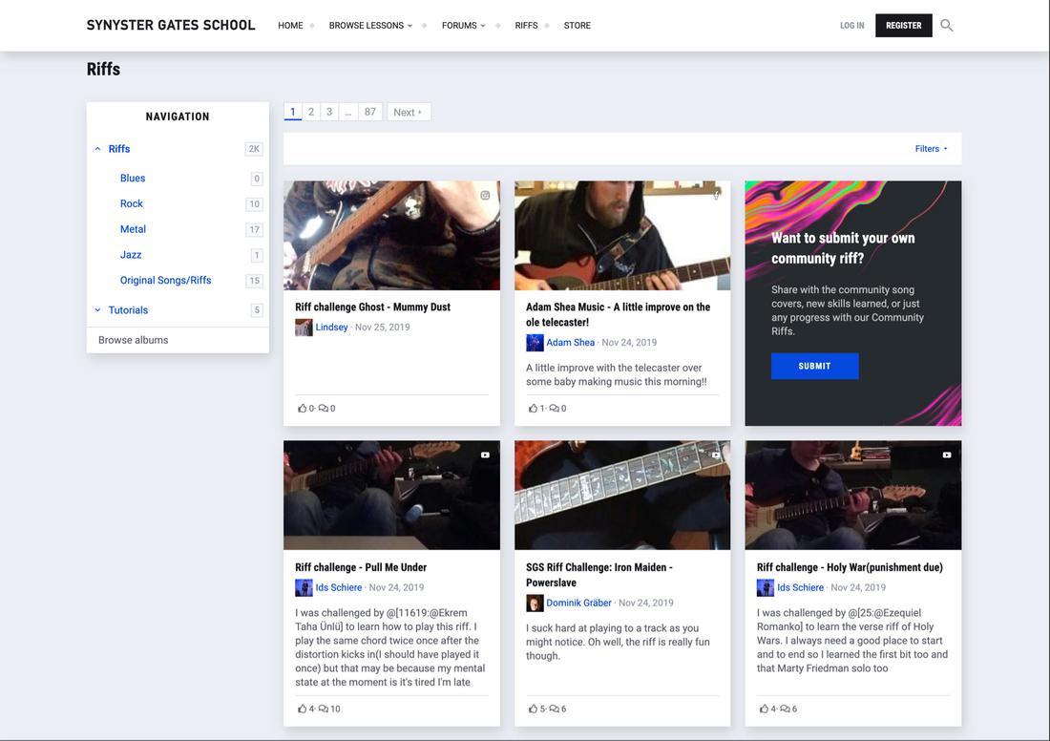Open the Holy War riff video thumbnail
Viewport: 1050px width, 741px height.
click(x=852, y=495)
